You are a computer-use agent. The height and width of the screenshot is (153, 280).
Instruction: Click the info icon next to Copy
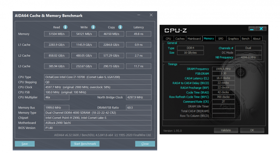tap(120, 27)
